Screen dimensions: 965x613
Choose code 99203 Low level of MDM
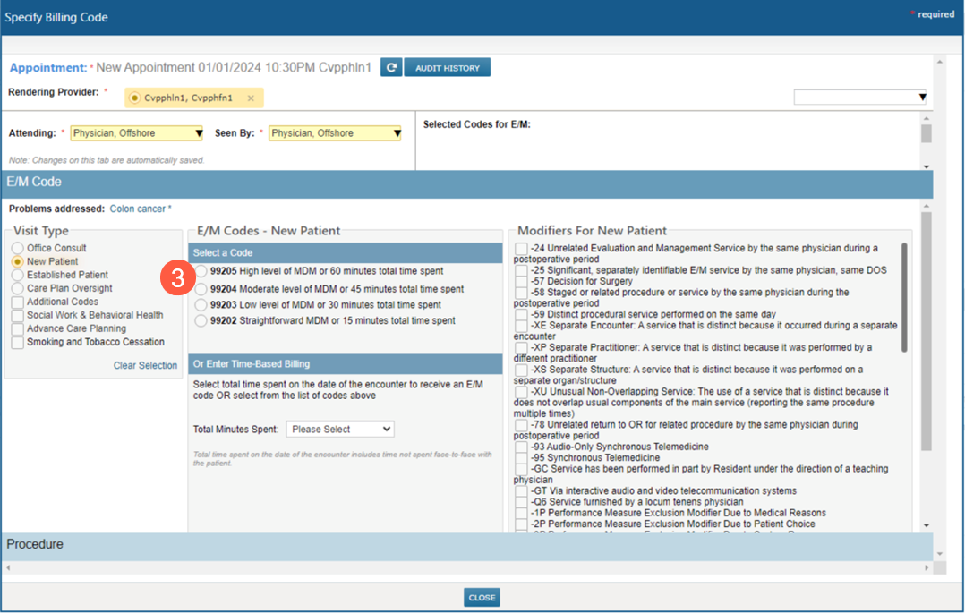pos(201,305)
